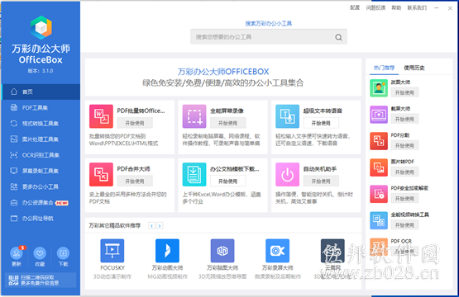Open 办公网址导航 in sidebar
This screenshot has width=459, height=297.
(41, 218)
